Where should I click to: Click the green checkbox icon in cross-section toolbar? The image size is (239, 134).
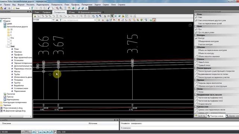click(x=127, y=16)
